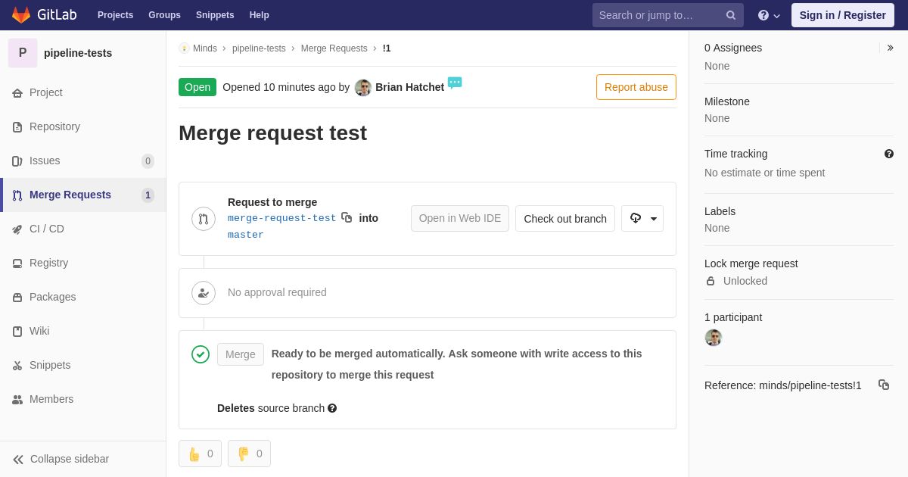The width and height of the screenshot is (908, 477).
Task: Click the Merge Requests icon in sidebar
Action: pos(17,195)
